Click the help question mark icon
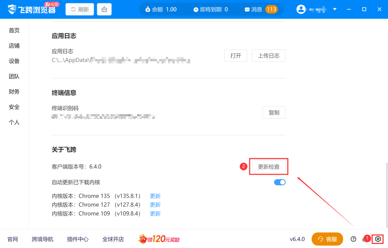 [353, 239]
